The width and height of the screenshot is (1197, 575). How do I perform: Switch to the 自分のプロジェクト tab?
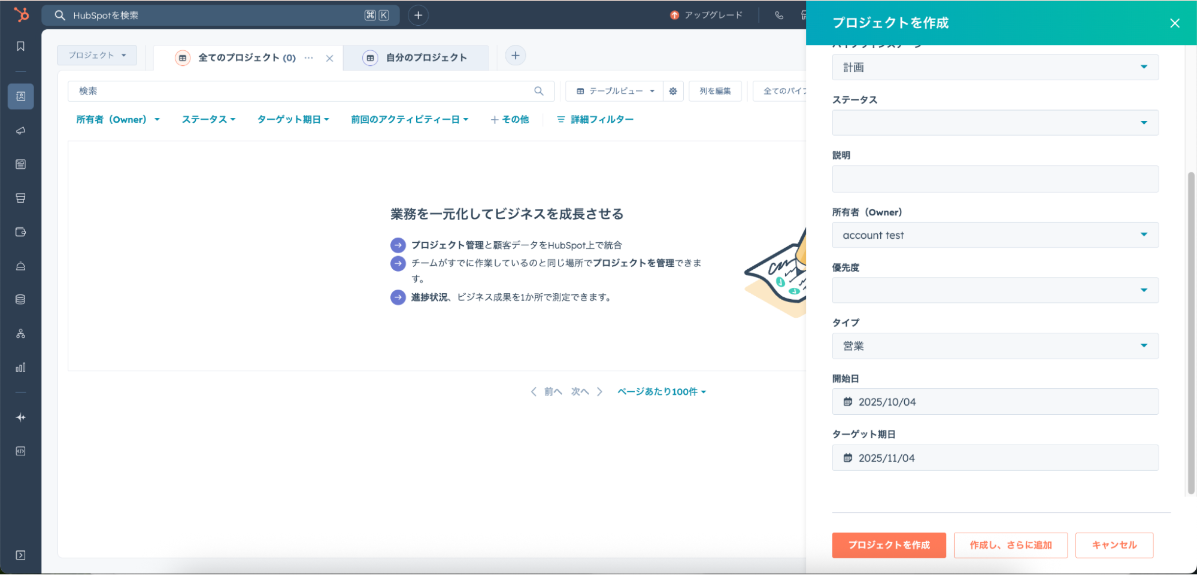pyautogui.click(x=426, y=58)
